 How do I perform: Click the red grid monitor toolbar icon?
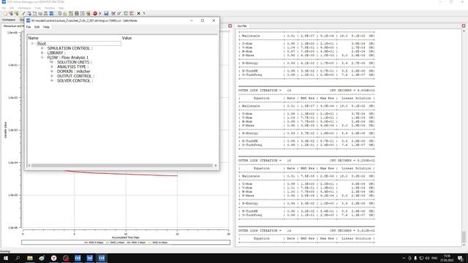click(132, 13)
